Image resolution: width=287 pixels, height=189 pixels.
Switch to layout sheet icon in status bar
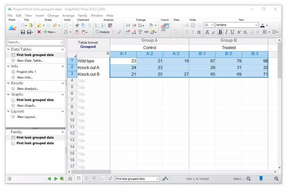pos(110,178)
